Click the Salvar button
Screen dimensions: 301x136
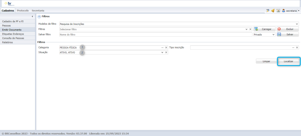pos(288,35)
